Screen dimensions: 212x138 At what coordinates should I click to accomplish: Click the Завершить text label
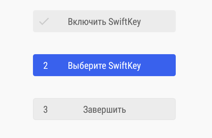tap(104, 109)
